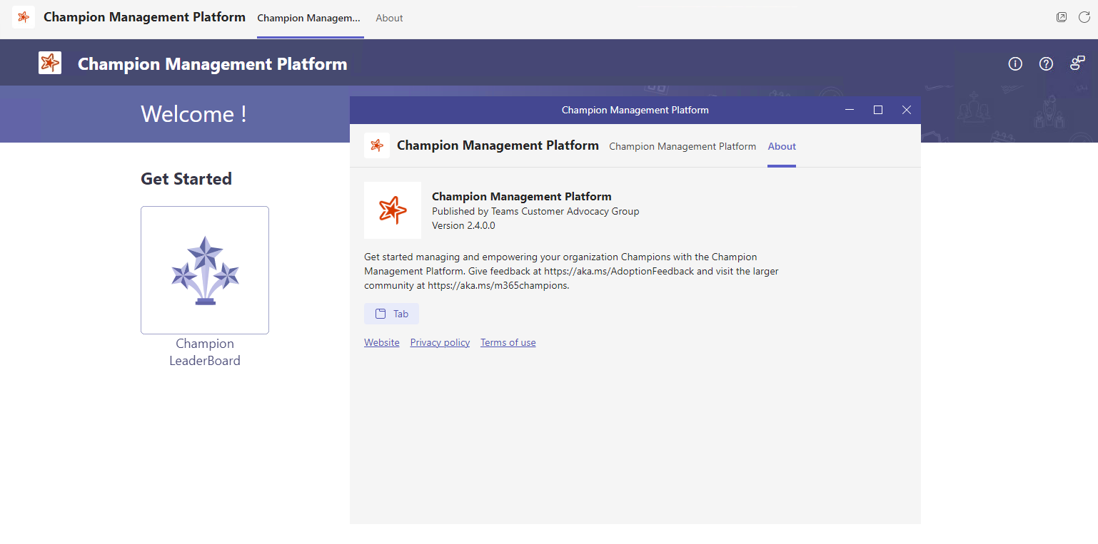
Task: Click the help question mark icon
Action: (1046, 63)
